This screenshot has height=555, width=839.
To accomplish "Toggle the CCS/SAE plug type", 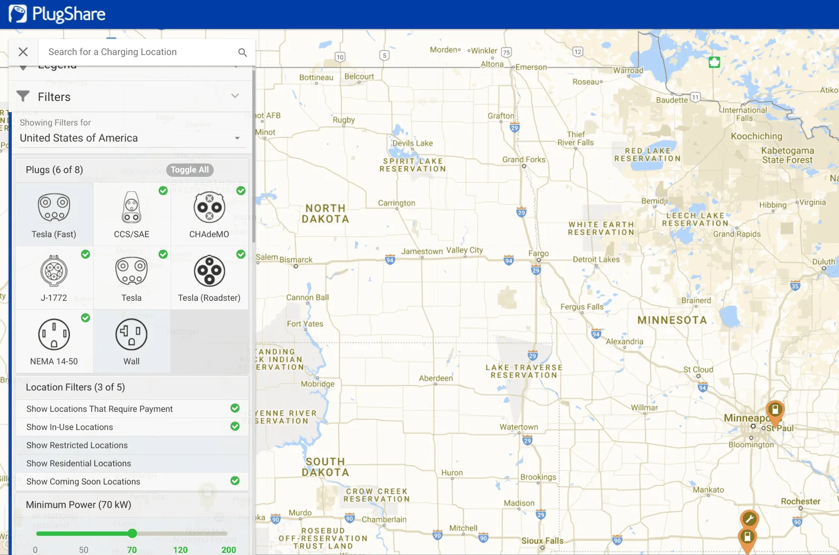I will (x=131, y=215).
